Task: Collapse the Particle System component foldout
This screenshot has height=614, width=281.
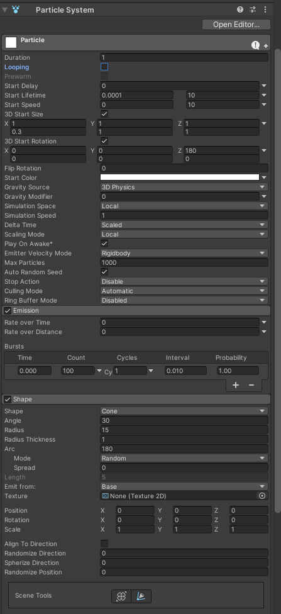Action: click(x=4, y=10)
